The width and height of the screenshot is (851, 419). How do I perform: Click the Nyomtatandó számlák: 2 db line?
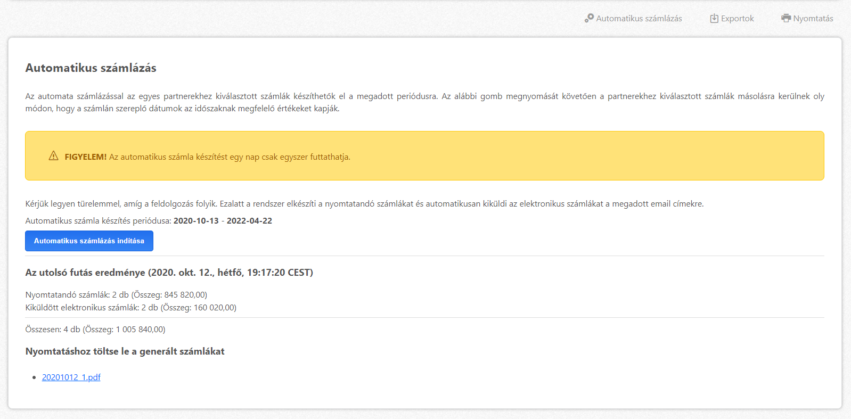pyautogui.click(x=116, y=295)
